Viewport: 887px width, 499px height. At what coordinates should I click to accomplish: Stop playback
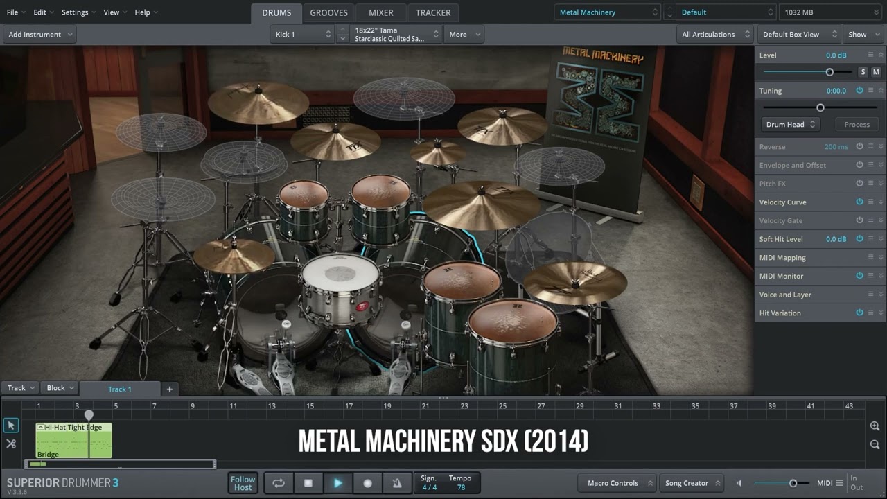click(308, 483)
